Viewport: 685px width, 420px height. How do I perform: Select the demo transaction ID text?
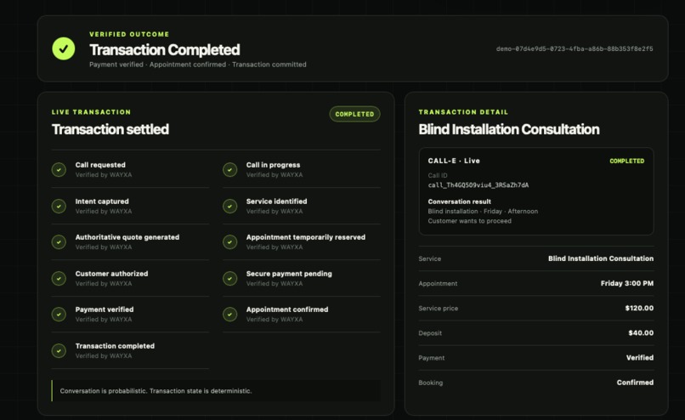575,49
